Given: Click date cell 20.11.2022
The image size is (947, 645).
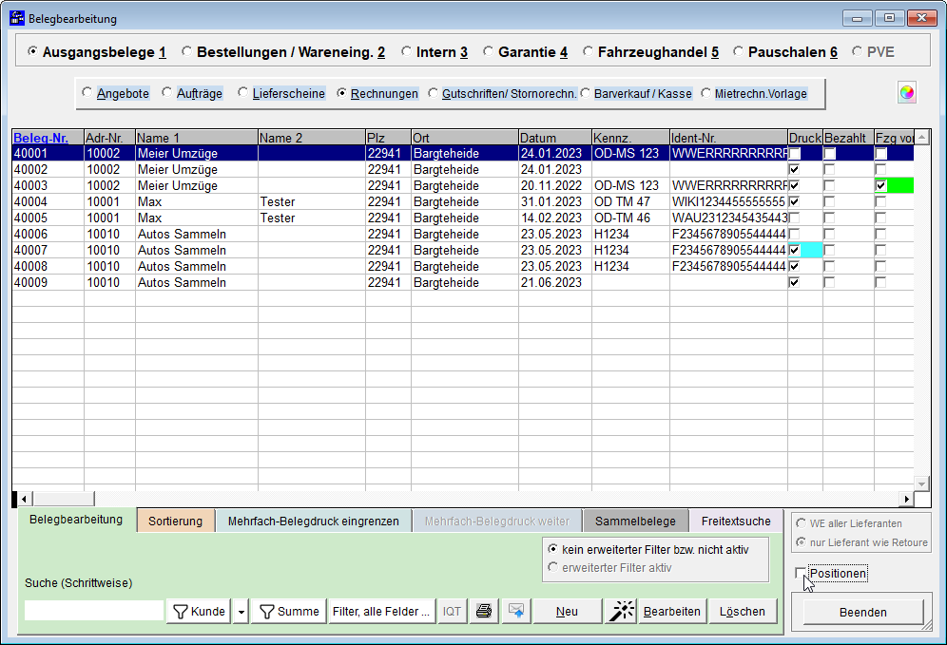Looking at the screenshot, I should [x=555, y=186].
